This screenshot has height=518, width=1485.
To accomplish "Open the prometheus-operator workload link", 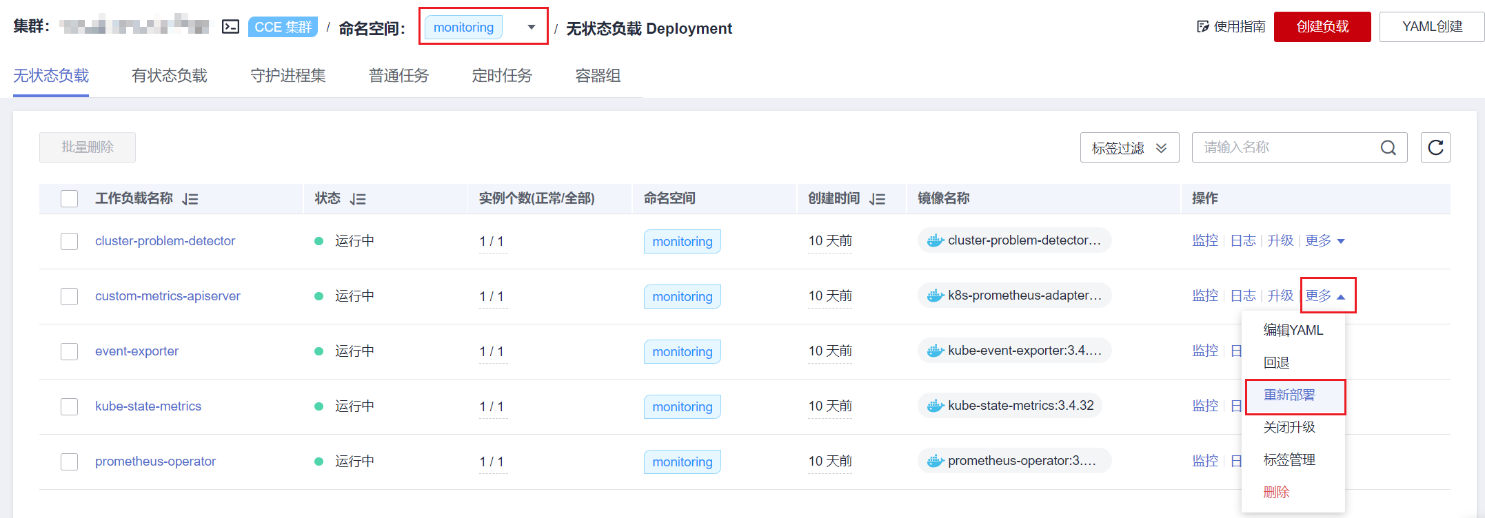I will tap(155, 462).
